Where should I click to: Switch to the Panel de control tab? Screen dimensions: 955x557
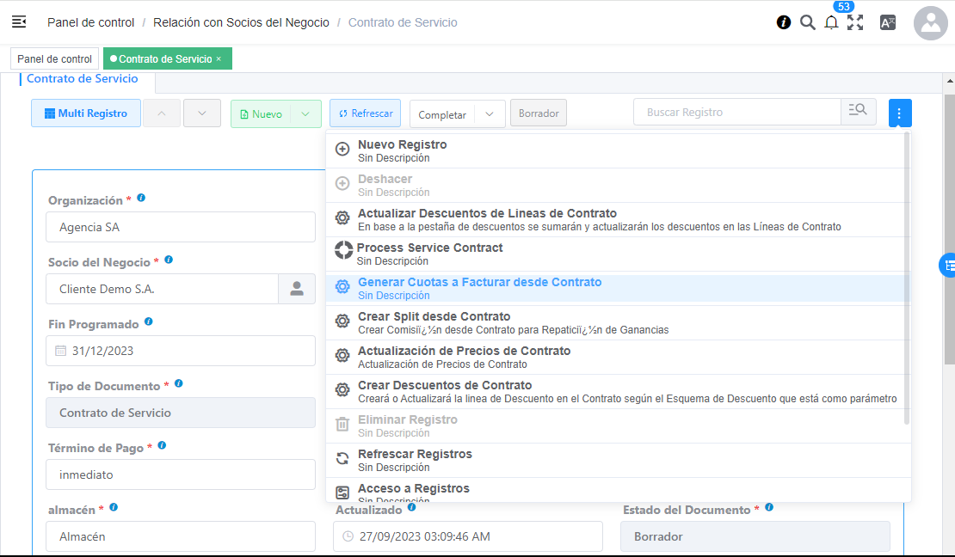pos(54,58)
